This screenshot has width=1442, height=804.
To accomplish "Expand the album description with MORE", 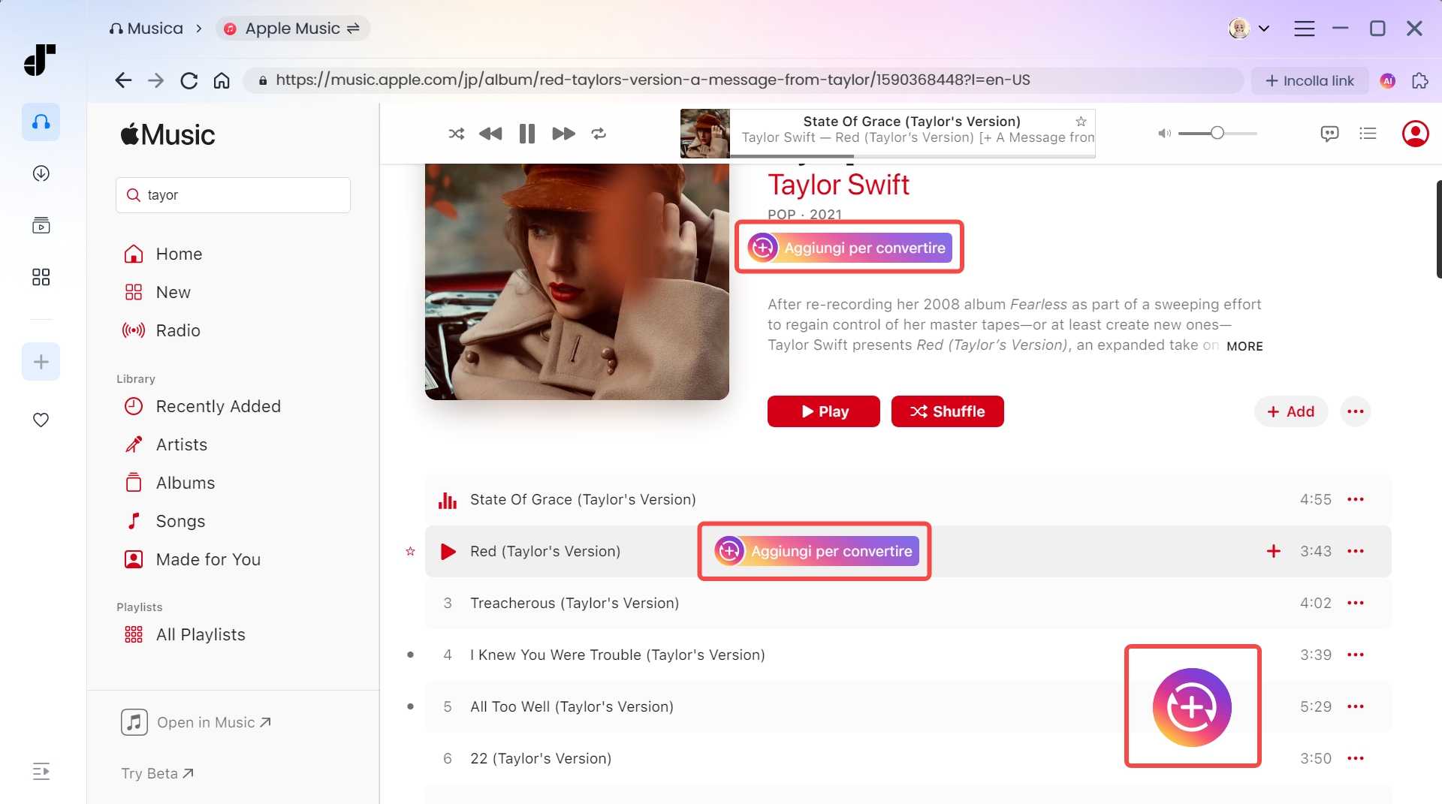I will coord(1244,346).
